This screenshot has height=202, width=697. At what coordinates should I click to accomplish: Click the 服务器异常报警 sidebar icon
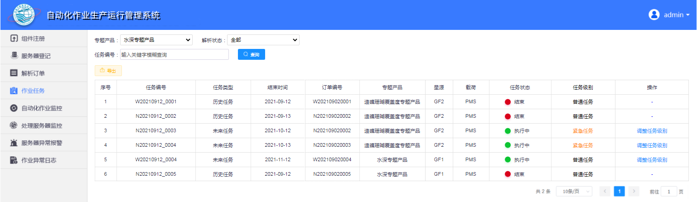click(x=14, y=143)
